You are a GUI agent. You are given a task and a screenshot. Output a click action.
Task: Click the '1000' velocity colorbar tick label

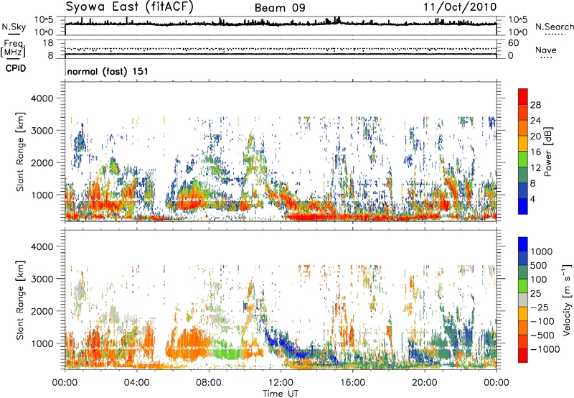click(542, 251)
